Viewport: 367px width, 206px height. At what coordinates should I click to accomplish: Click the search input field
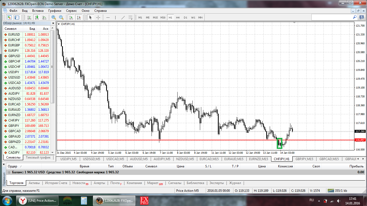pyautogui.click(x=332, y=17)
